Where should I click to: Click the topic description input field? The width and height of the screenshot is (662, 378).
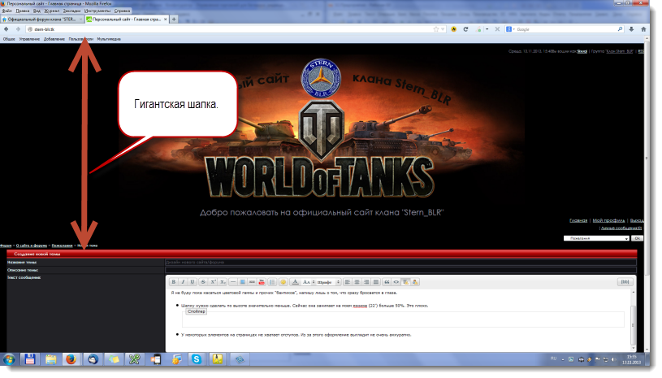[x=400, y=270]
